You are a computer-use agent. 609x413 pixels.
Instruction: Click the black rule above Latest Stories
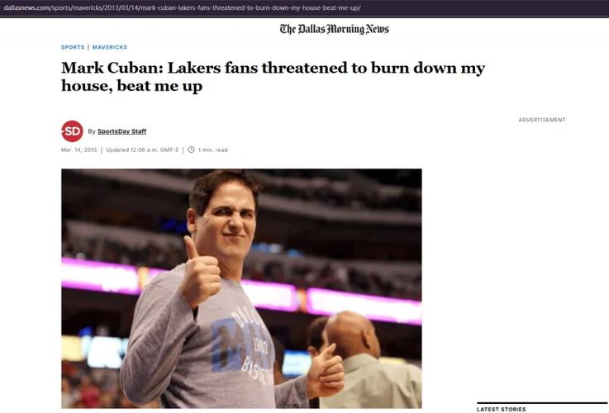(x=542, y=403)
